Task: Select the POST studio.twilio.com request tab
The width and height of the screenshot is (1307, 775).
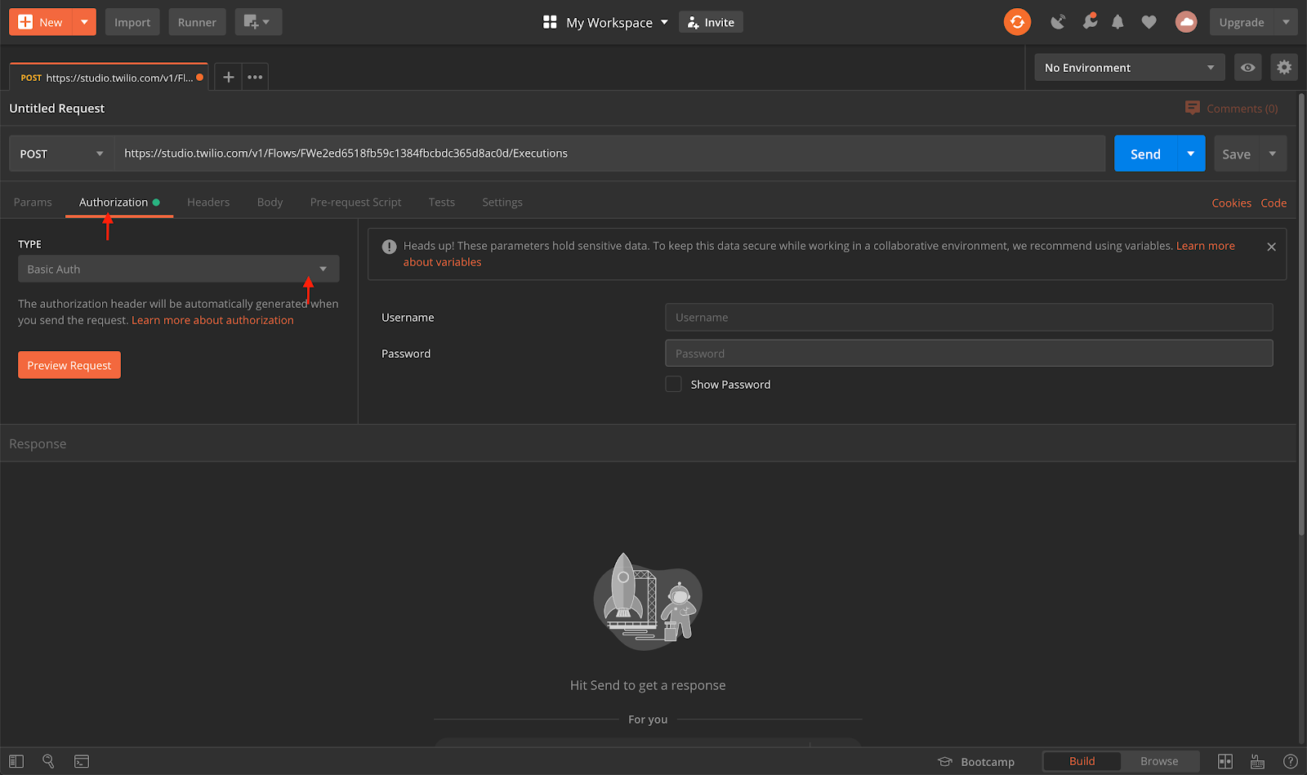Action: (109, 78)
